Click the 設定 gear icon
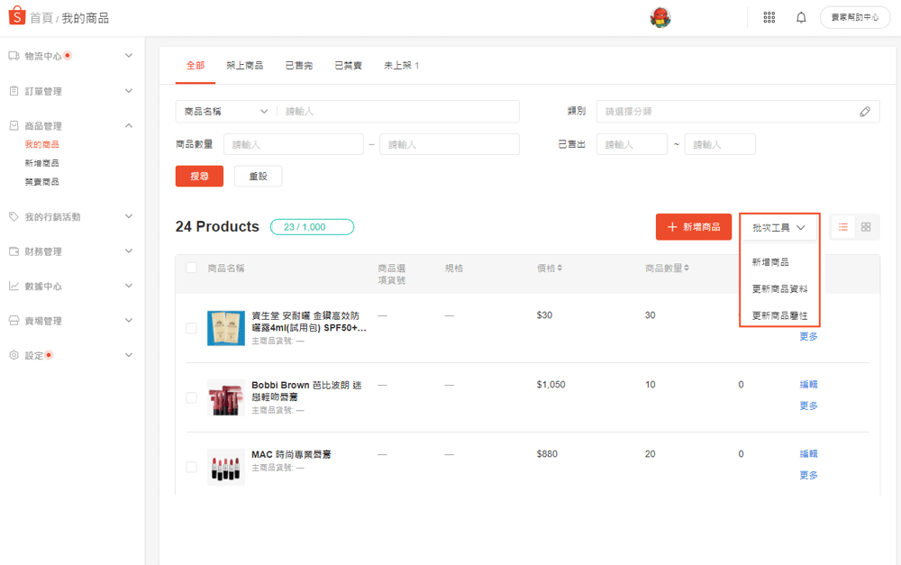 click(x=14, y=355)
